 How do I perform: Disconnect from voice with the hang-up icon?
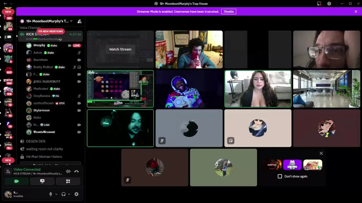click(x=76, y=171)
